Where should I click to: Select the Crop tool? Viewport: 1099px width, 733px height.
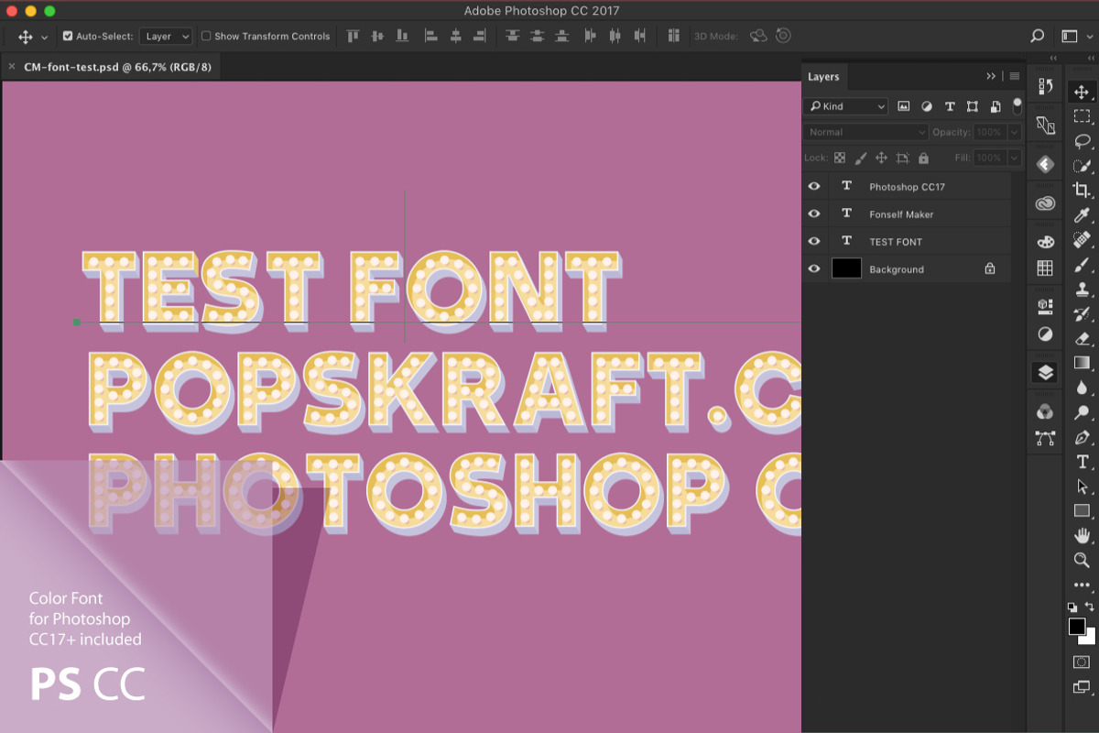(1082, 191)
